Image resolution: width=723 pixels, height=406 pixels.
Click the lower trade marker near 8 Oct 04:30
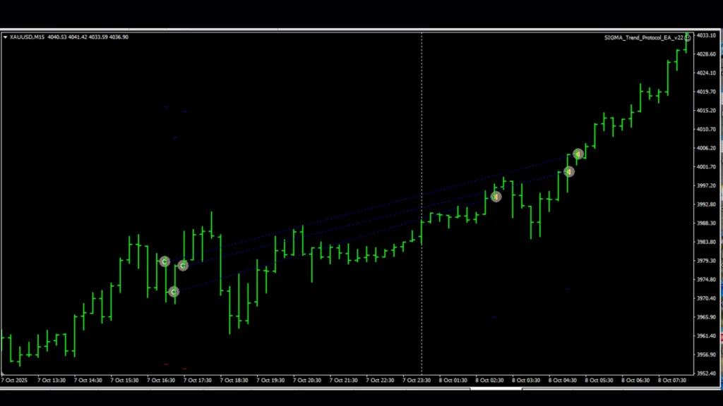point(569,171)
